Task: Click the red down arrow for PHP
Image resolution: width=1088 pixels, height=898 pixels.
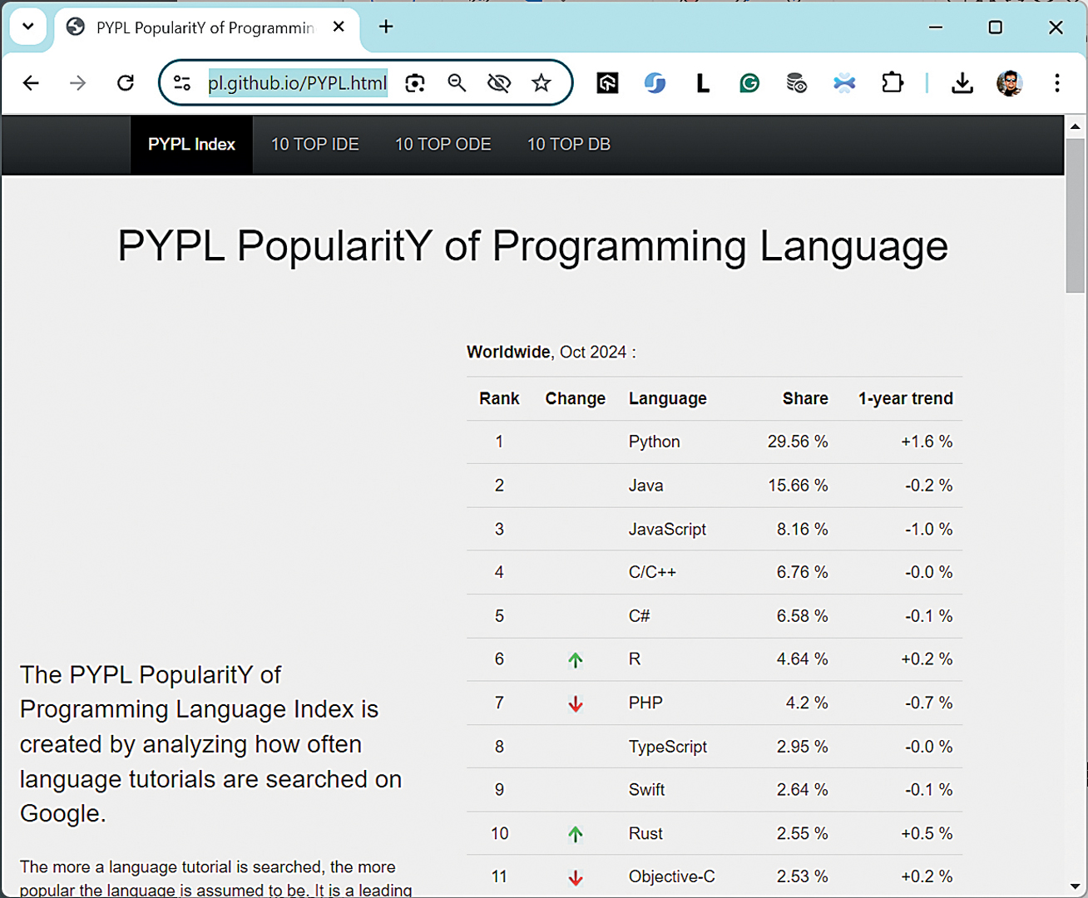Action: pos(575,704)
